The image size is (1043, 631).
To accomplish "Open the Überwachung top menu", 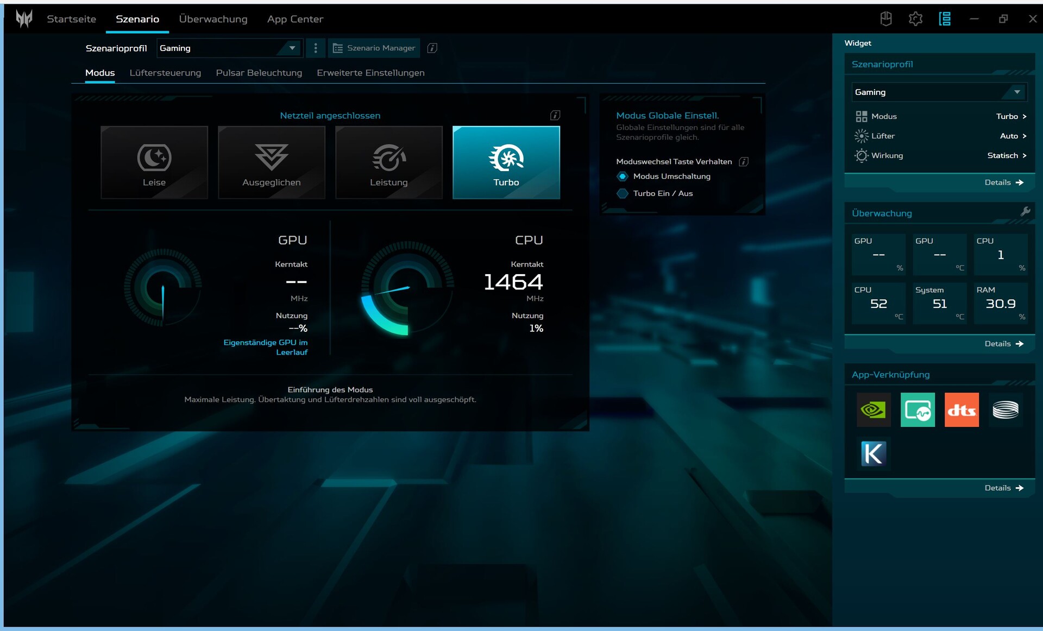I will click(213, 19).
